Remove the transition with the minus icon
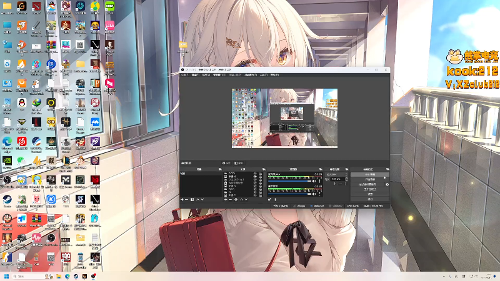 341,184
